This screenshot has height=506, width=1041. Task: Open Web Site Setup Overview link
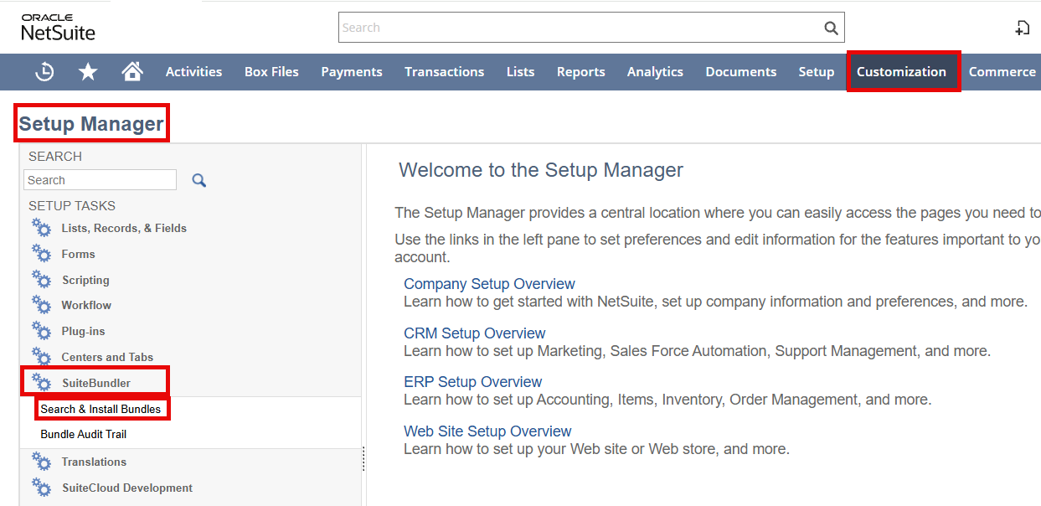click(487, 431)
